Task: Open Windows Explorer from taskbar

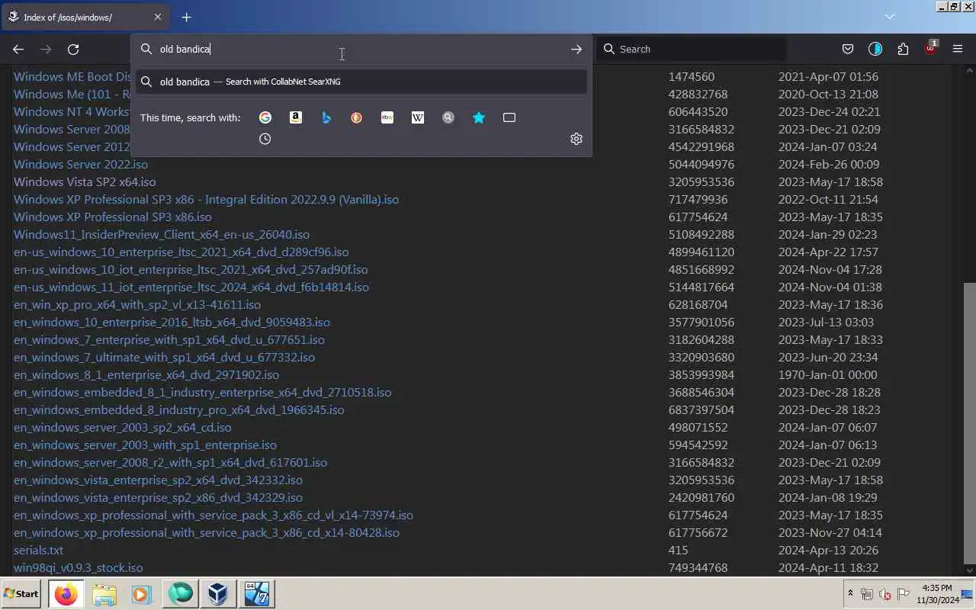Action: (104, 593)
